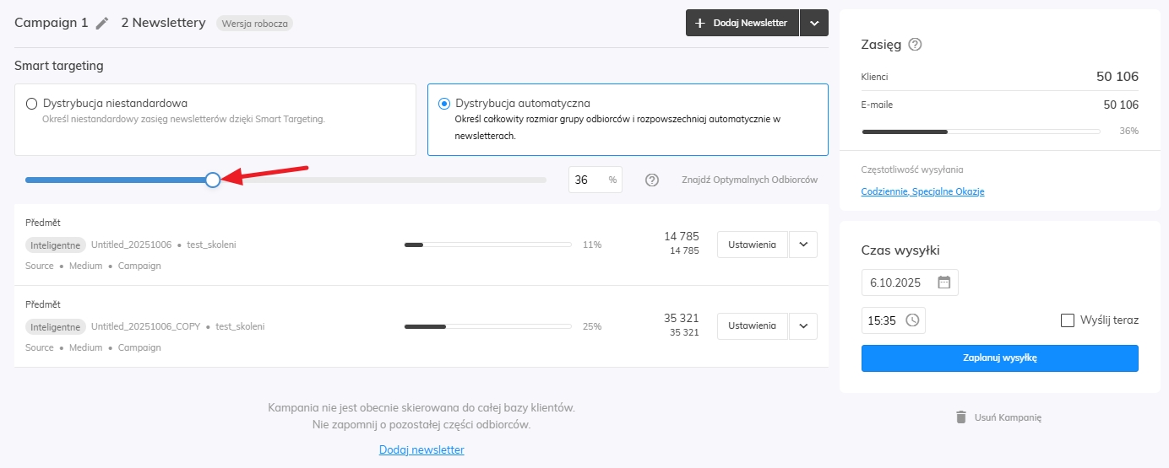Click the clock icon in time field
This screenshot has width=1169, height=468.
coord(912,320)
